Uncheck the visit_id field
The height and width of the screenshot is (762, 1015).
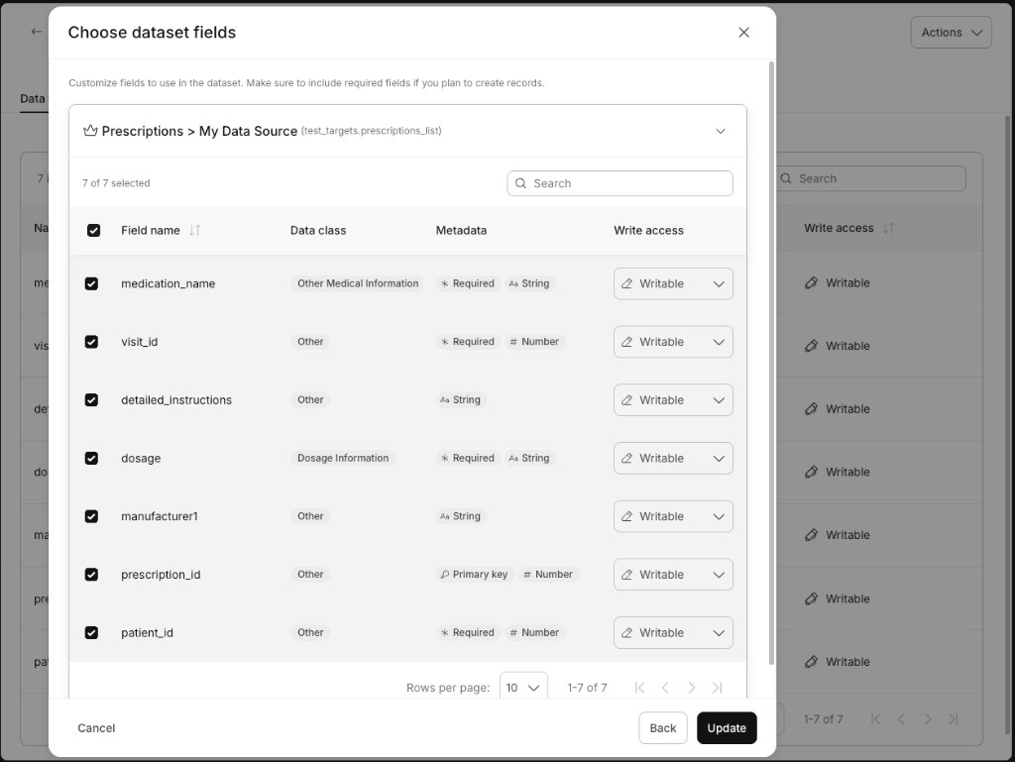pos(91,342)
